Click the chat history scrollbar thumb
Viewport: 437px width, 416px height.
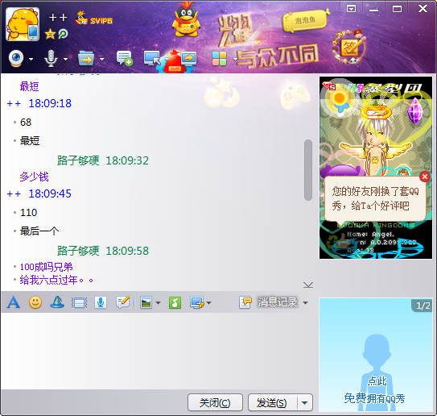click(308, 170)
